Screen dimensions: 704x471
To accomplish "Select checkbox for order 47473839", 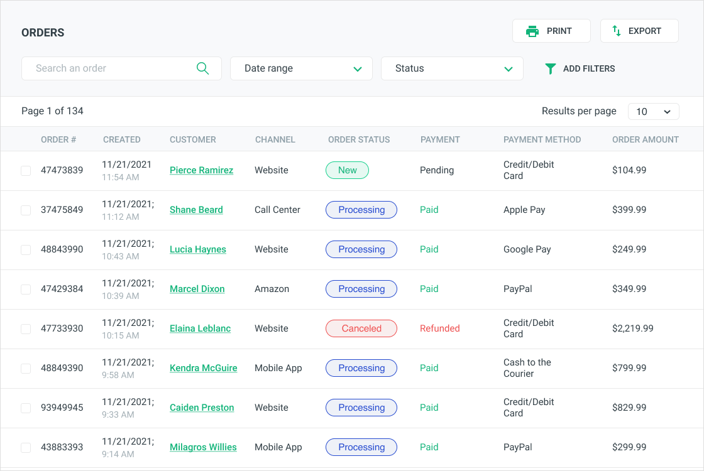I will (x=26, y=171).
